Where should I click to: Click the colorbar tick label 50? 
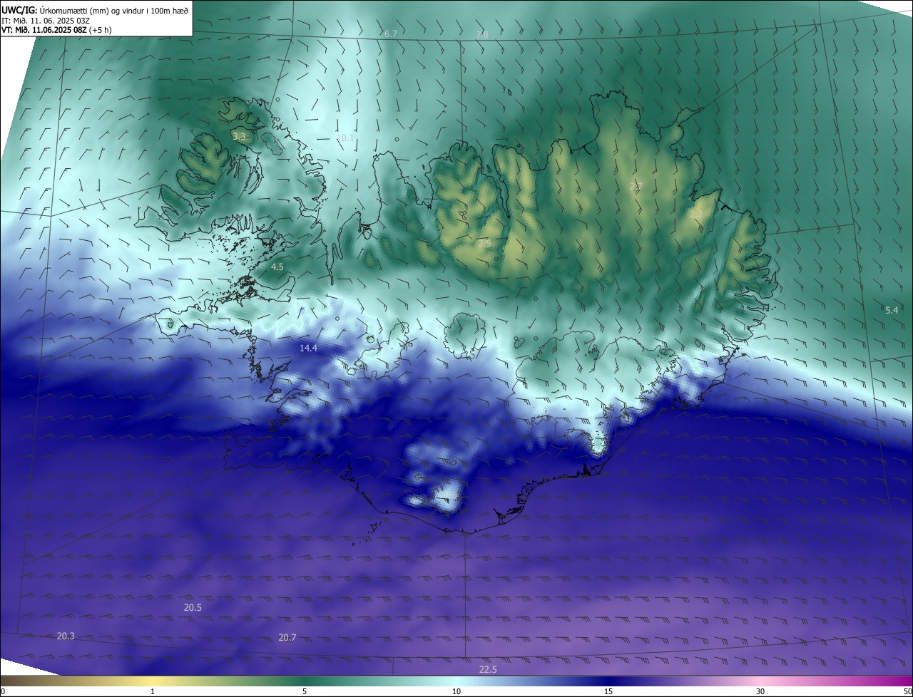(907, 691)
